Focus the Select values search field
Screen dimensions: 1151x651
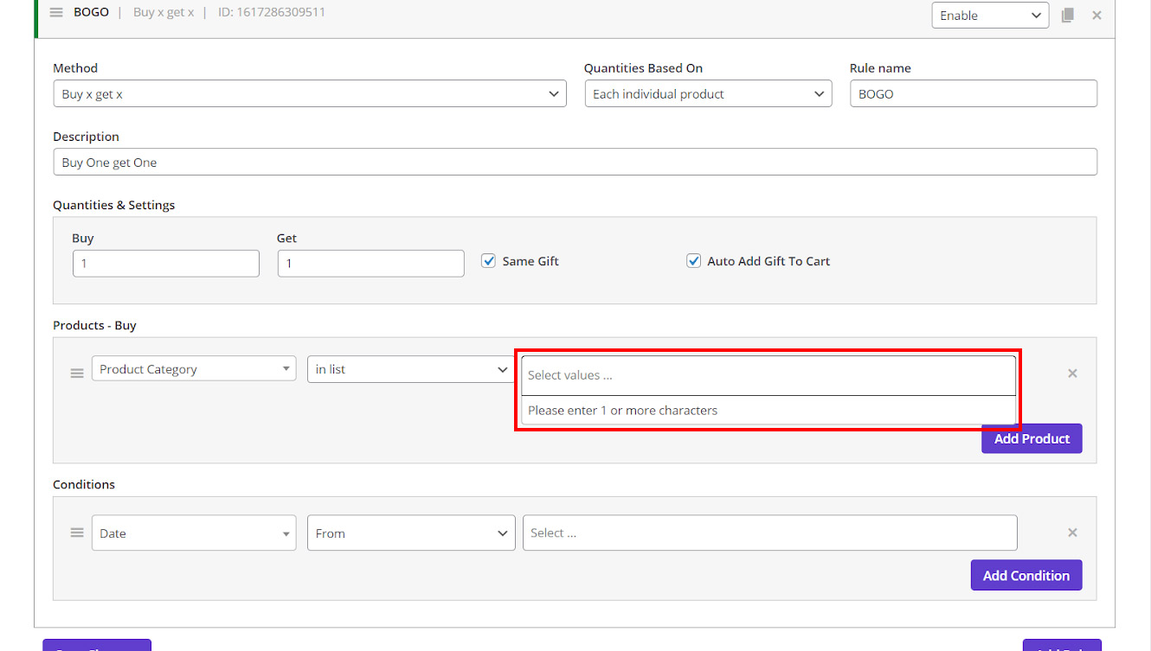pyautogui.click(x=767, y=375)
